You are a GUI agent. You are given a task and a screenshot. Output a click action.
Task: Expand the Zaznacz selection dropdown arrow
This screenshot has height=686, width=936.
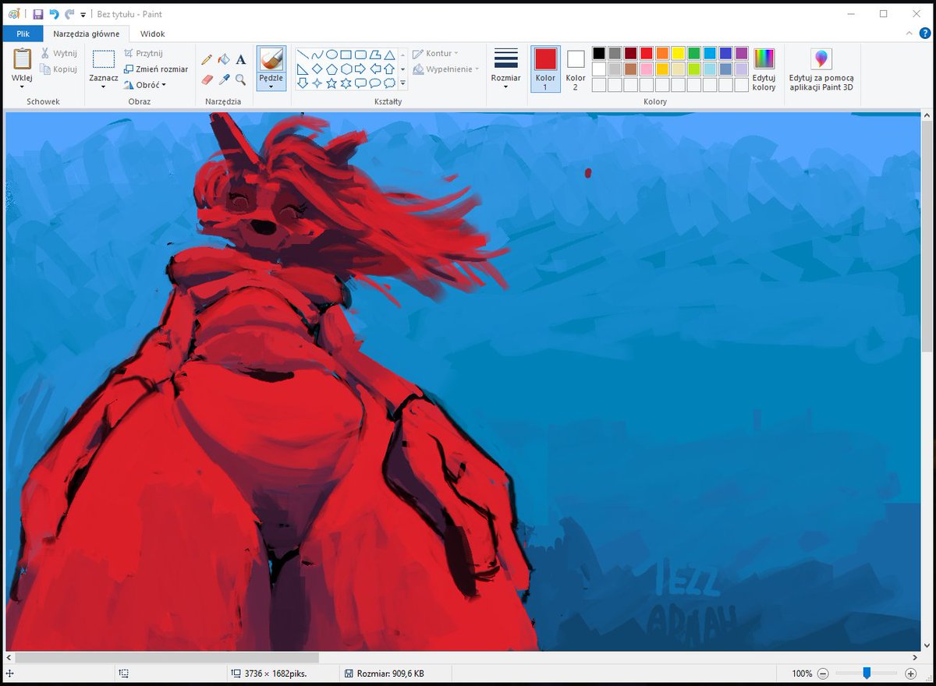point(103,87)
